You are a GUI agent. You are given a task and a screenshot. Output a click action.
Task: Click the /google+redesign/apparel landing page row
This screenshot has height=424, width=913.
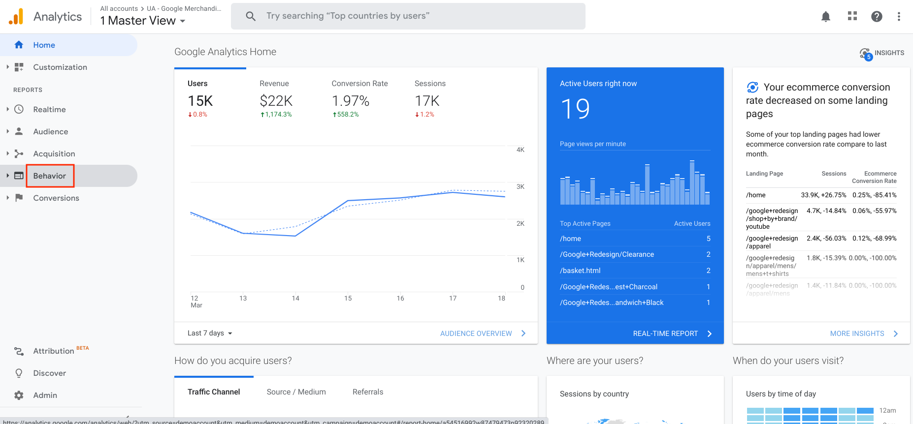click(x=821, y=242)
